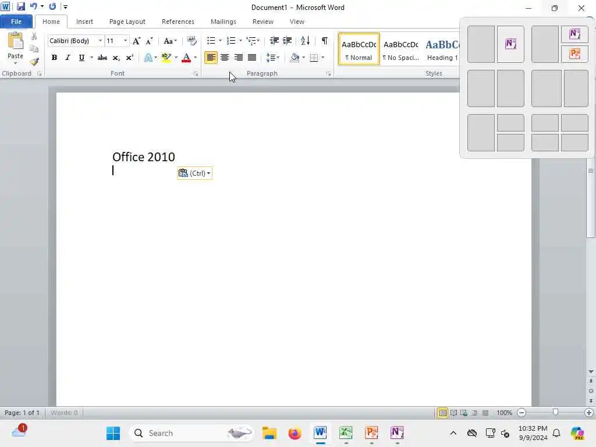596x447 pixels.
Task: Open the Multilevel List dropdown
Action: tap(253, 41)
